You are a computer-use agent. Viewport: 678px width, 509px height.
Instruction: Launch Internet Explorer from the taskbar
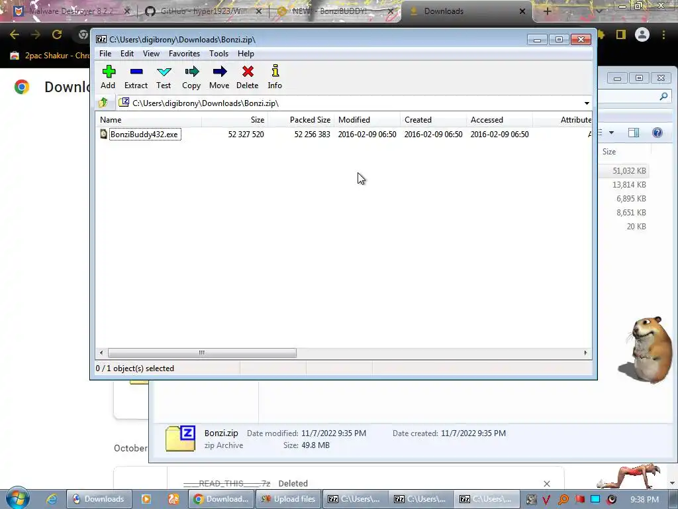(52, 499)
